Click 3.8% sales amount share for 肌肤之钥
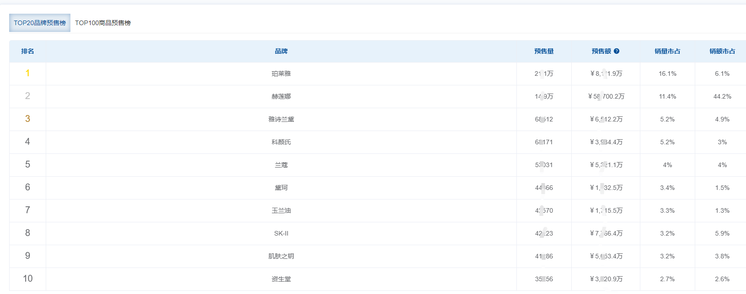Screen dimensions: 746x294 click(722, 256)
